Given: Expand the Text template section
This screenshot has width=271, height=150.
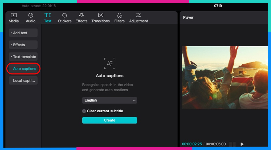Looking at the screenshot, I should click(23, 57).
